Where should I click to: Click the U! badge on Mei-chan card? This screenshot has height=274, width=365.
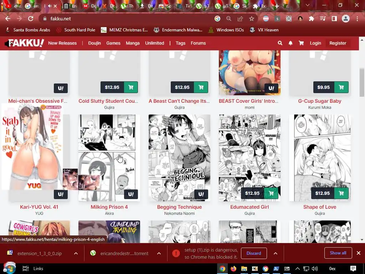pyautogui.click(x=61, y=88)
